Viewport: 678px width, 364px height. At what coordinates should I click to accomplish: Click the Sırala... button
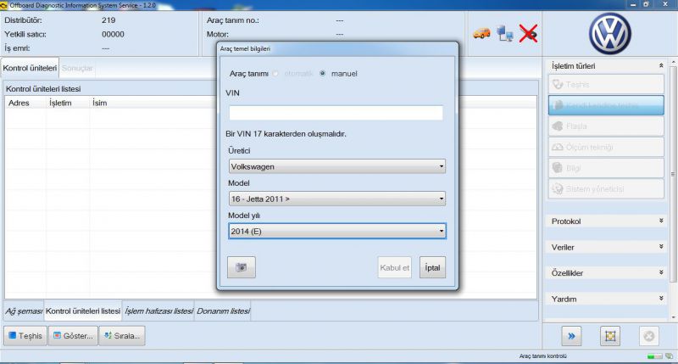click(x=122, y=336)
